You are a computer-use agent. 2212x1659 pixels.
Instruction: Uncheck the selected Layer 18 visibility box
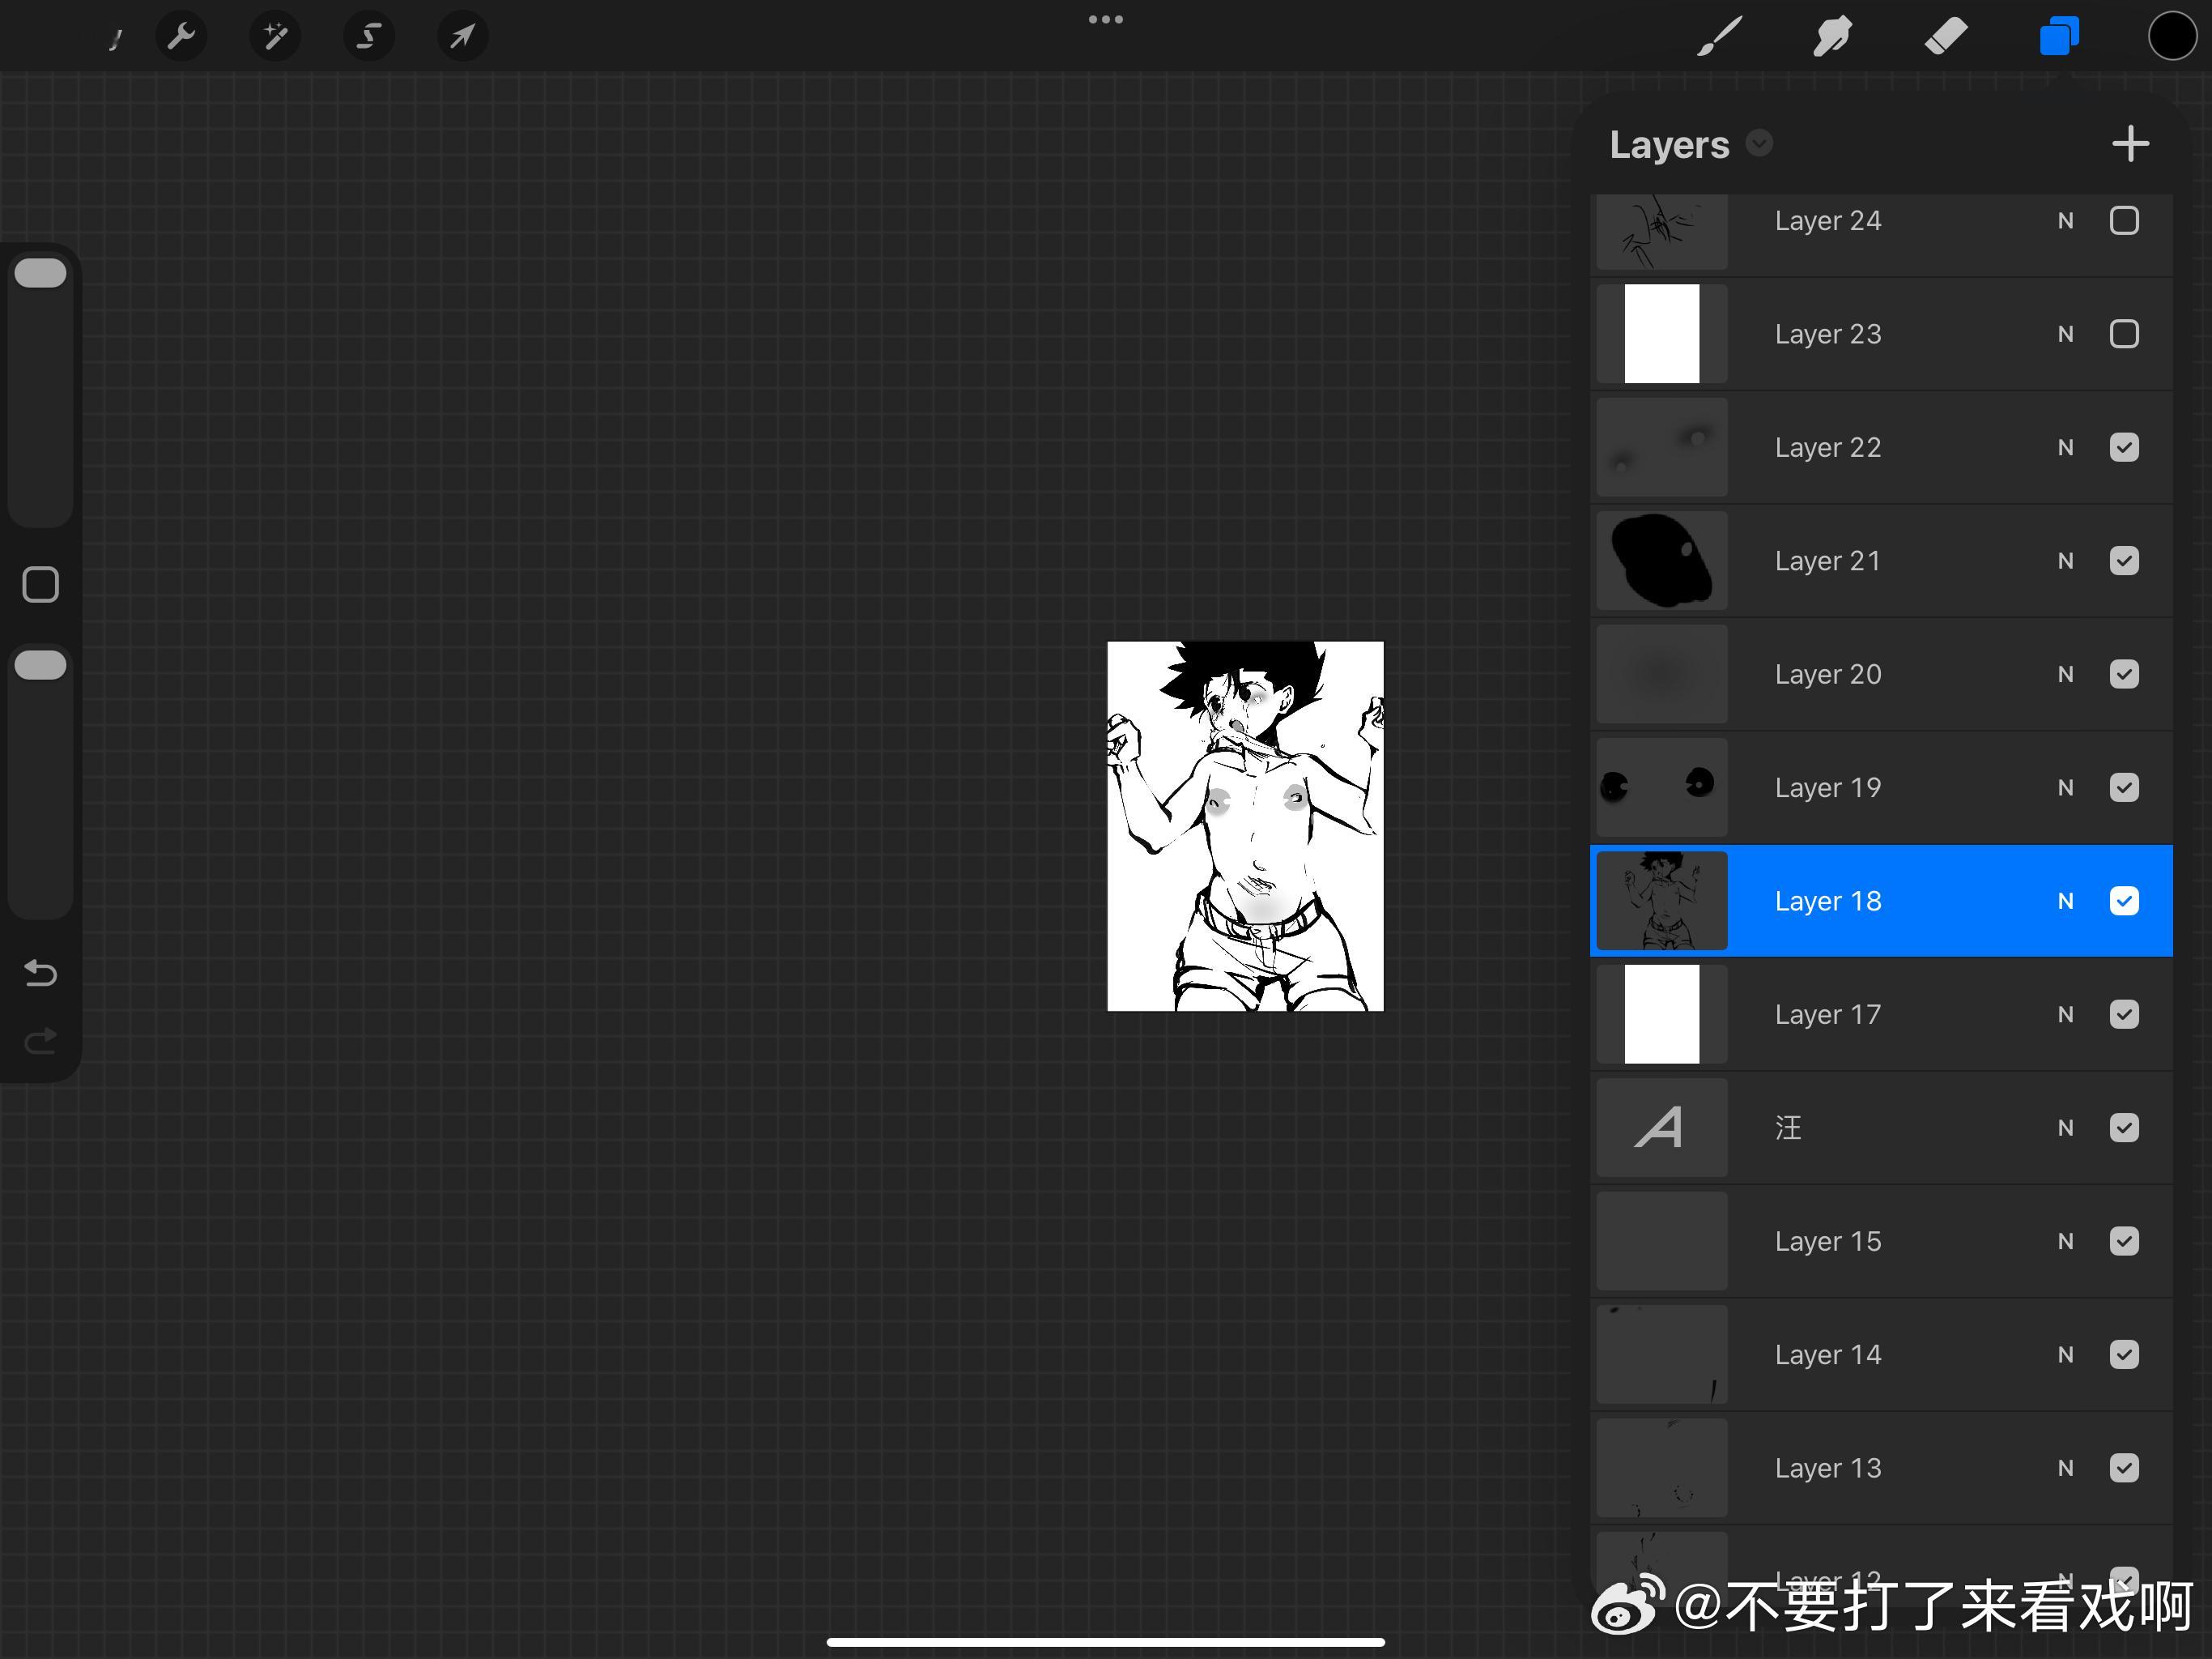2124,901
